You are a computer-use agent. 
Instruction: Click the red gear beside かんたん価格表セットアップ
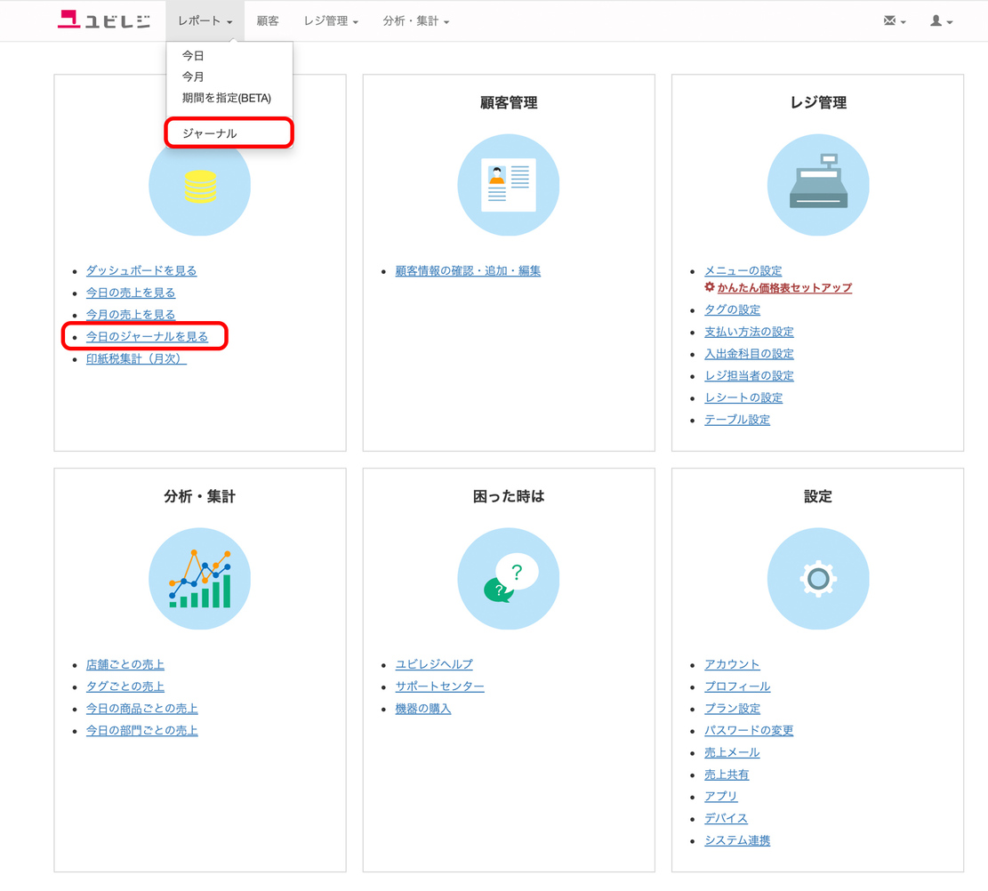click(x=710, y=287)
